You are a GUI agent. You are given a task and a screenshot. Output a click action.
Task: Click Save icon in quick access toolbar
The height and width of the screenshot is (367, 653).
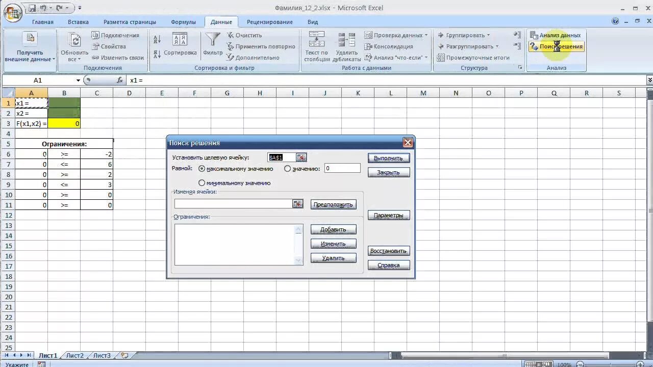(33, 8)
